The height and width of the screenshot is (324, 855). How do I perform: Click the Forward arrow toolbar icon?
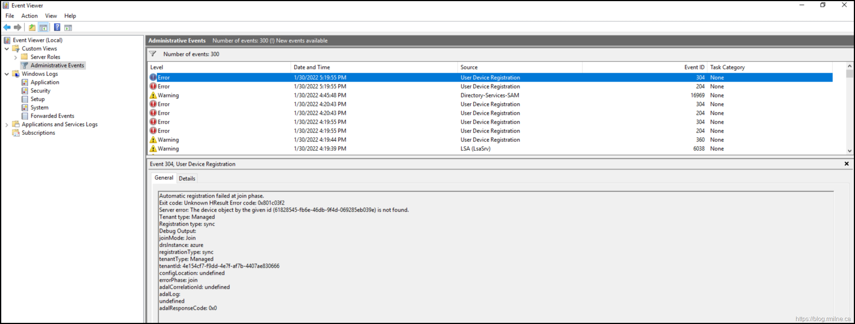point(18,27)
